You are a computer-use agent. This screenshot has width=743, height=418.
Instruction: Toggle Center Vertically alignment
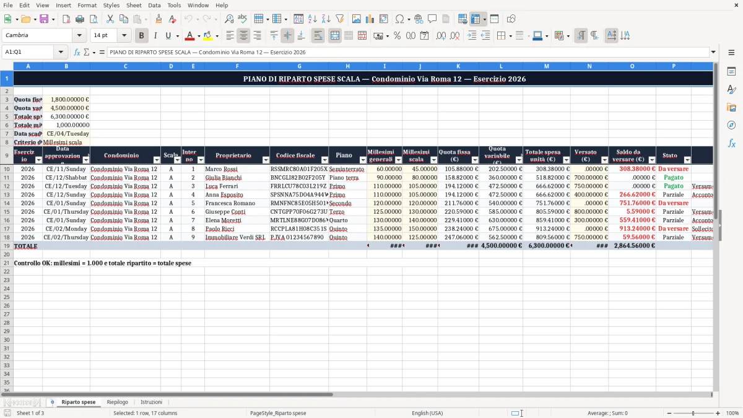(x=287, y=36)
